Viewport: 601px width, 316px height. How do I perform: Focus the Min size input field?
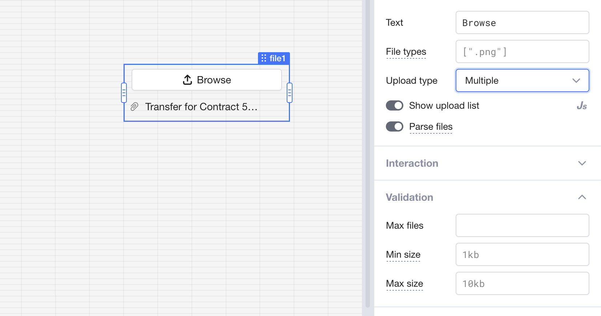click(x=522, y=254)
